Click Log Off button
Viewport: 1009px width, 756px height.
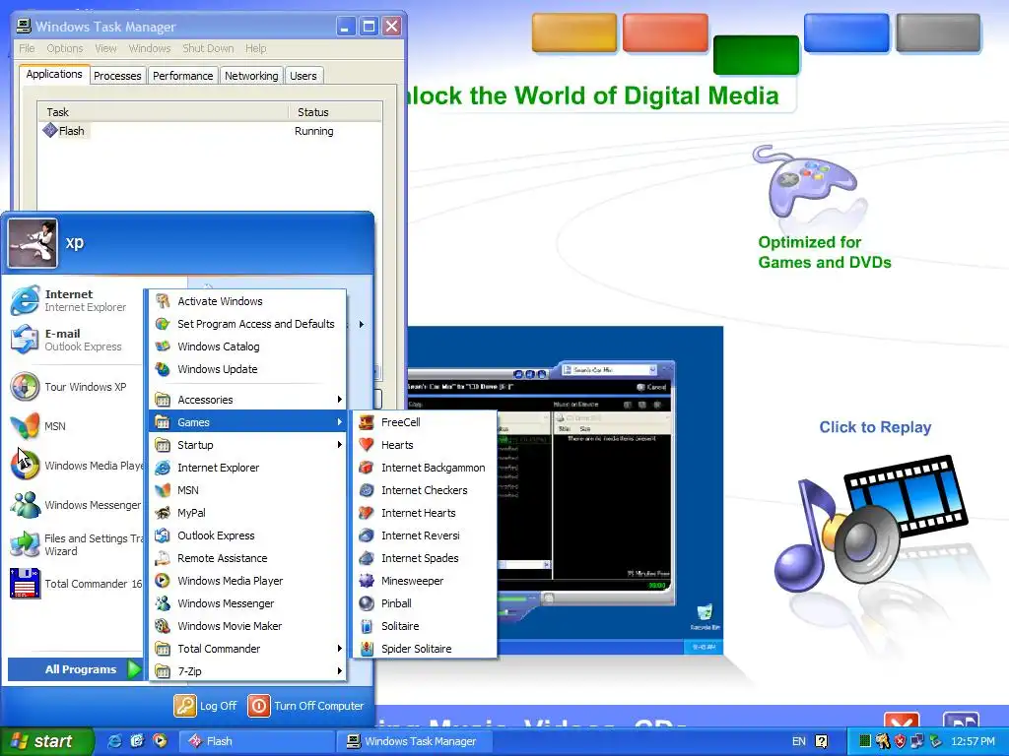206,706
